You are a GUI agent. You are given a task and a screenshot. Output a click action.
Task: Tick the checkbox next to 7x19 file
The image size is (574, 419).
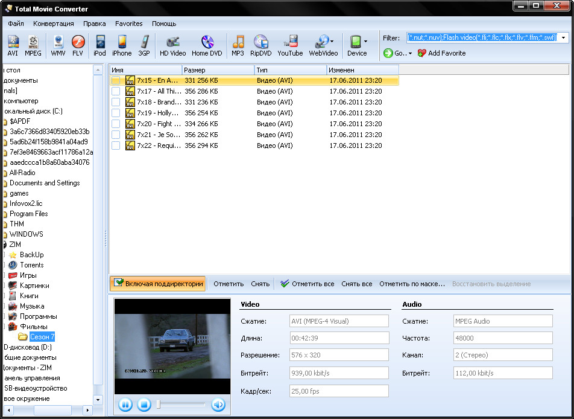(116, 113)
